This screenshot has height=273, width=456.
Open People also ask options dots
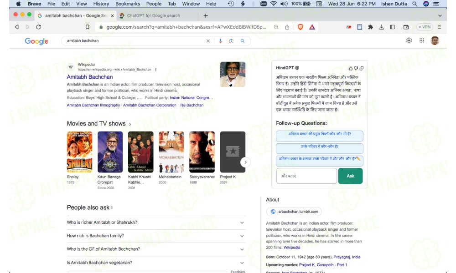tap(112, 207)
